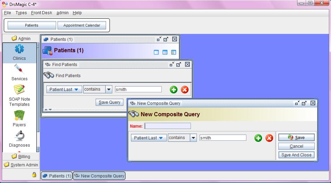
Task: Open Patient Last field dropdown in Find Patients
Action: 64,90
